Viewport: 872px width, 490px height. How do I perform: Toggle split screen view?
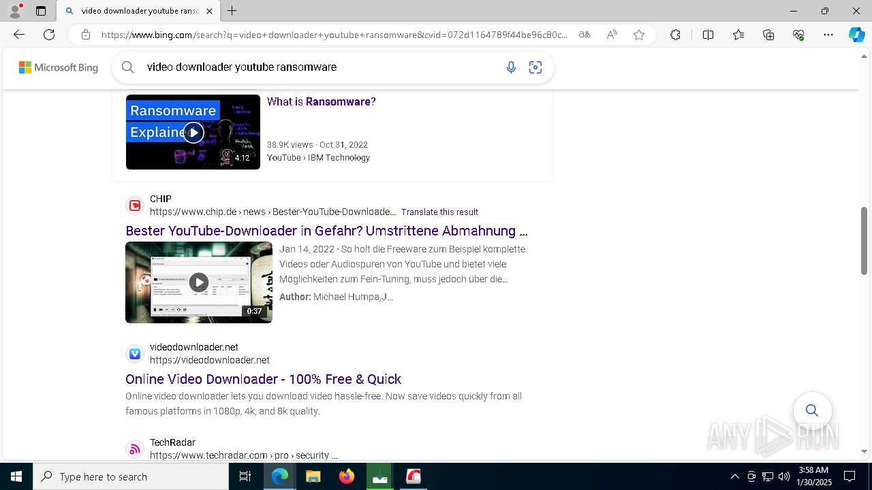coord(708,35)
